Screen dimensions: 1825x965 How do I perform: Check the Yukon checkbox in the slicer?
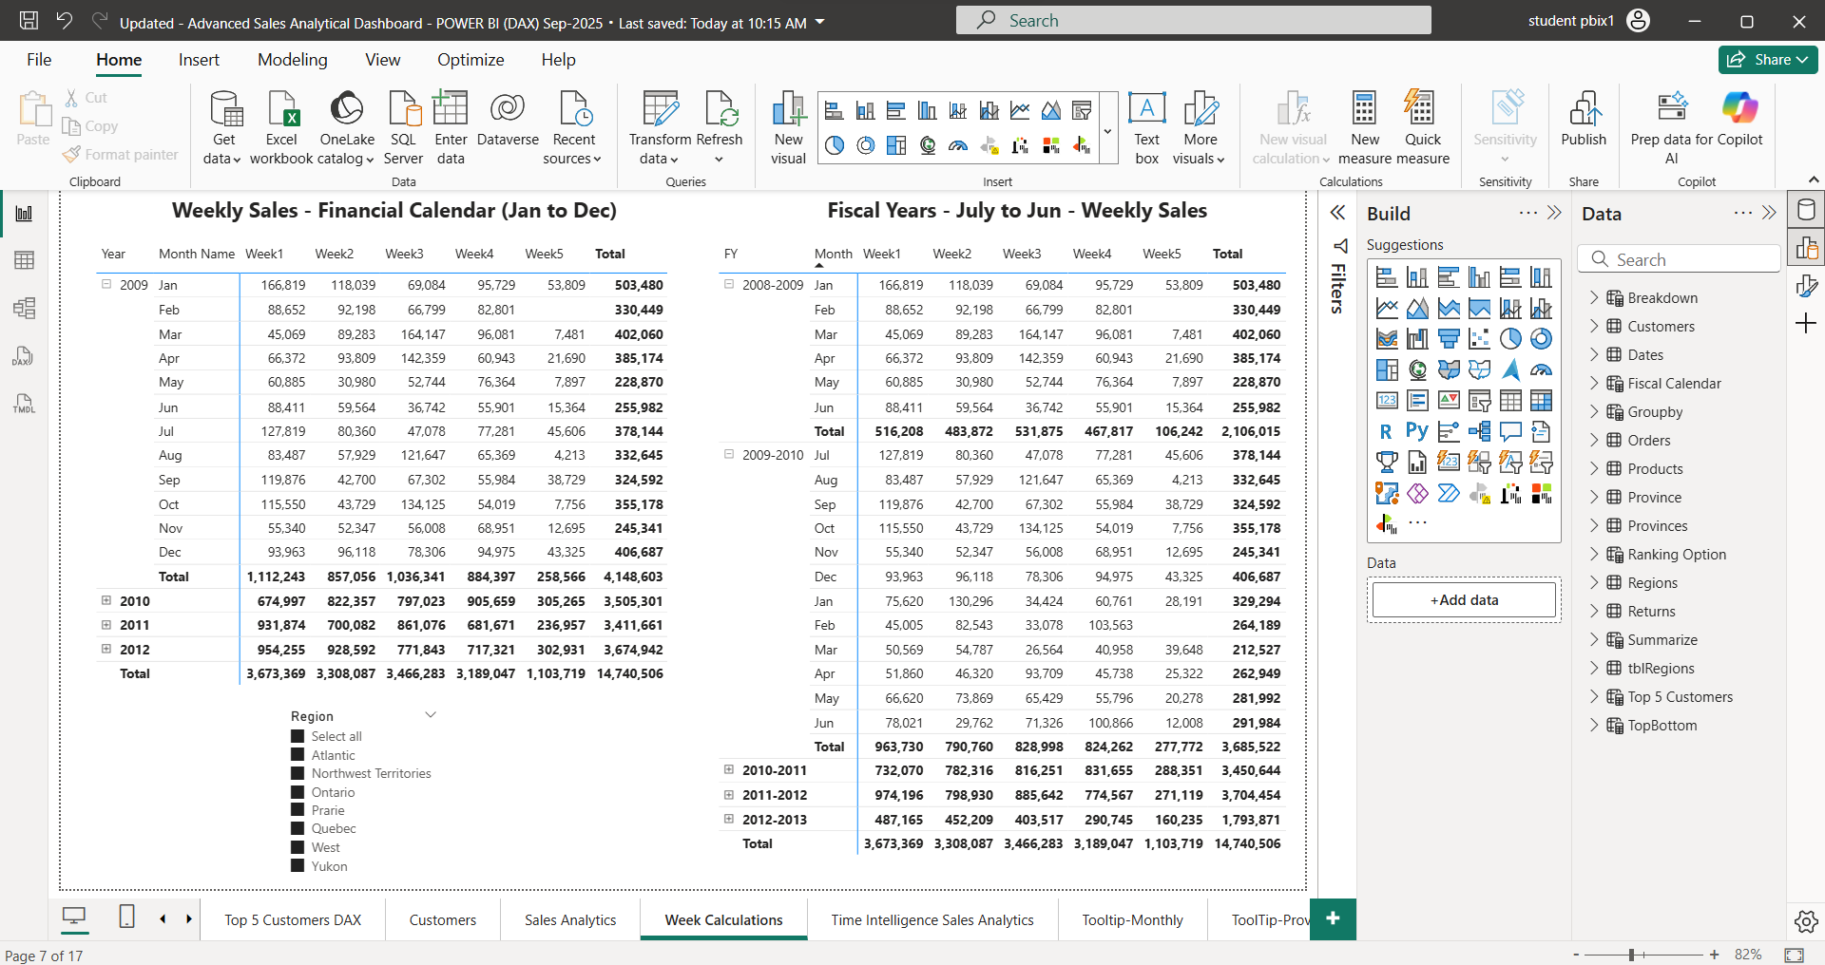click(x=298, y=865)
